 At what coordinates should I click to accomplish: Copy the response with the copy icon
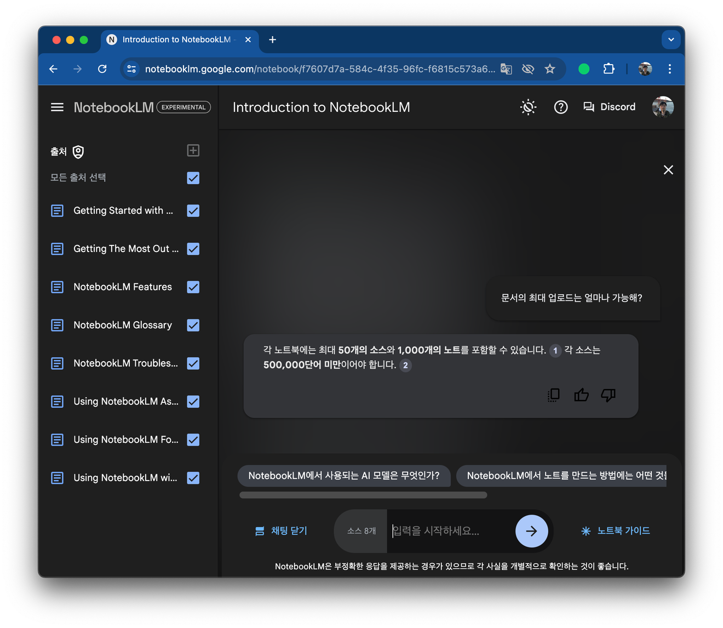[553, 395]
